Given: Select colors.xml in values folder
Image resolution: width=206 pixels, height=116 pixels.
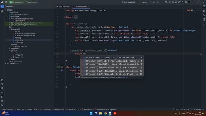Looking at the screenshot, I should 17,53.
